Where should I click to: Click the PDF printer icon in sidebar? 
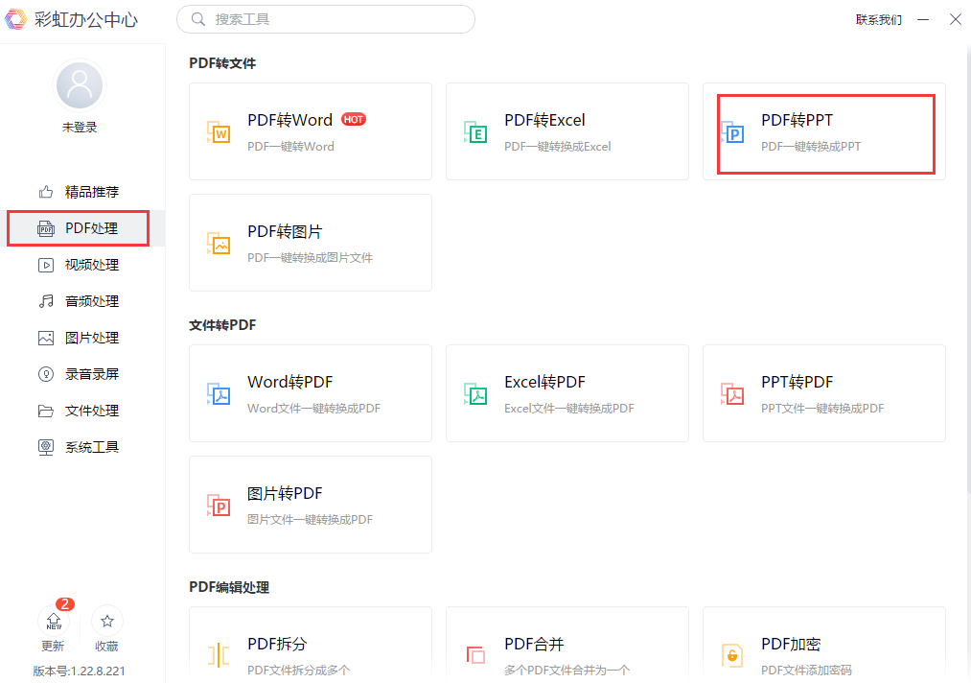[46, 228]
